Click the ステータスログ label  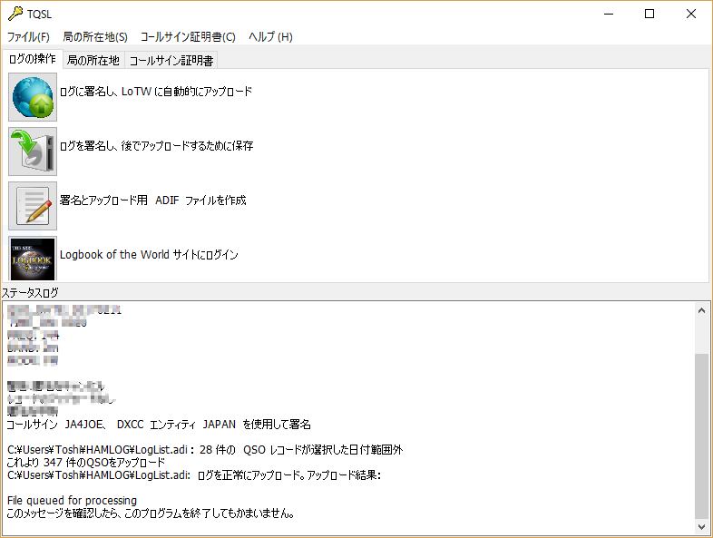[31, 293]
